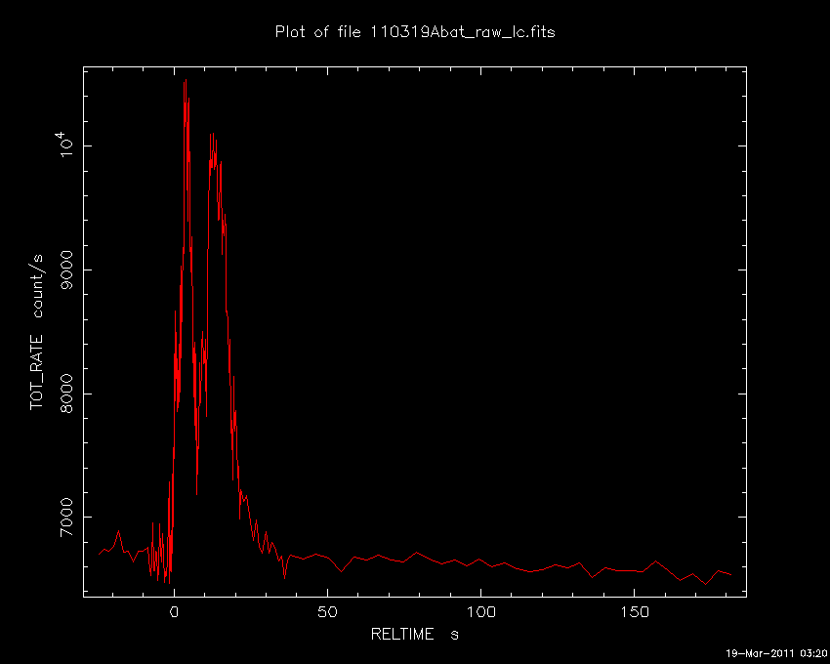This screenshot has height=664, width=830.
Task: Click the x-axis tick label '0'
Action: pos(174,612)
